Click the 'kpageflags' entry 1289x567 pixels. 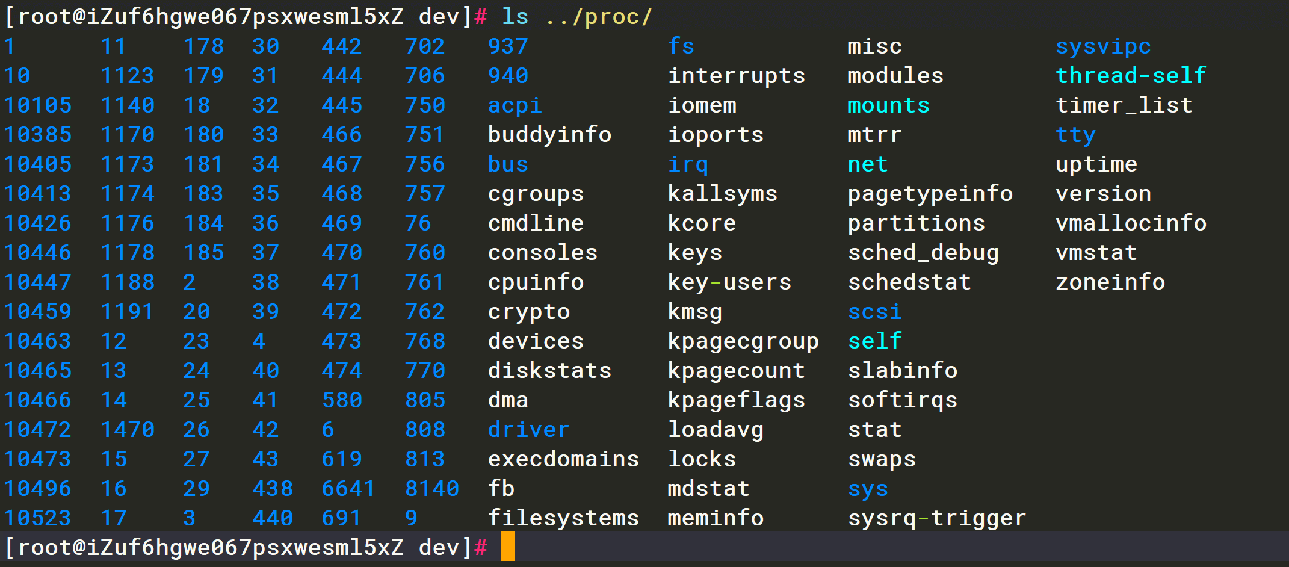737,400
